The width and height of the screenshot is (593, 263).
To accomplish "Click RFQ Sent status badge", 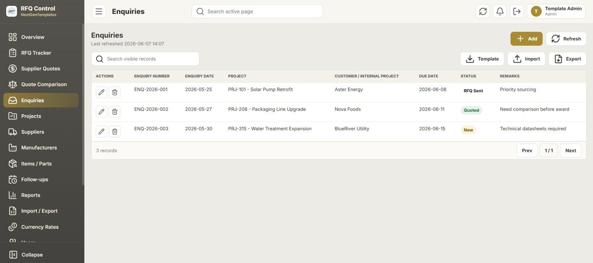I will tap(473, 91).
